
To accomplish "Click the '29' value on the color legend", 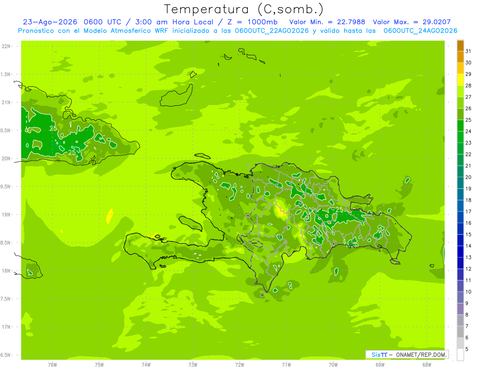I will [469, 74].
